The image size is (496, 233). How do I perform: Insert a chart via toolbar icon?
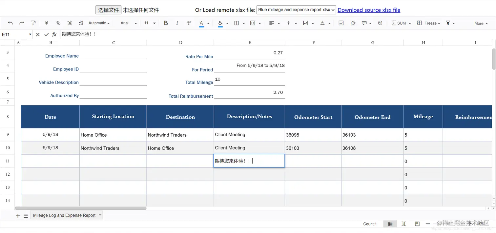[353, 23]
